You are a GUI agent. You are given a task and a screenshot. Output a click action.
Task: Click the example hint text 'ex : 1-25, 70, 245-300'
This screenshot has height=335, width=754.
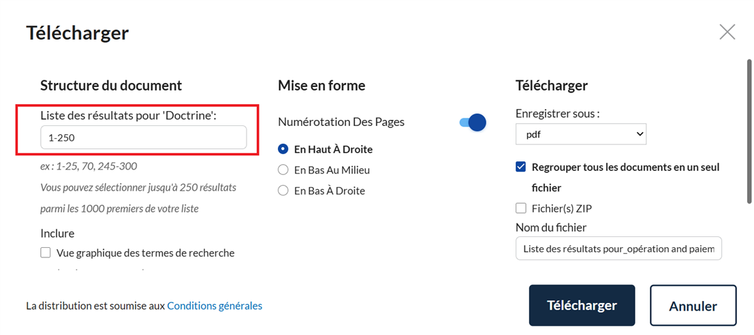pos(89,166)
